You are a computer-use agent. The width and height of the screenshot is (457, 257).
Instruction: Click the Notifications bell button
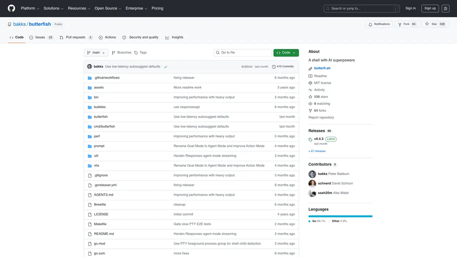point(379,24)
